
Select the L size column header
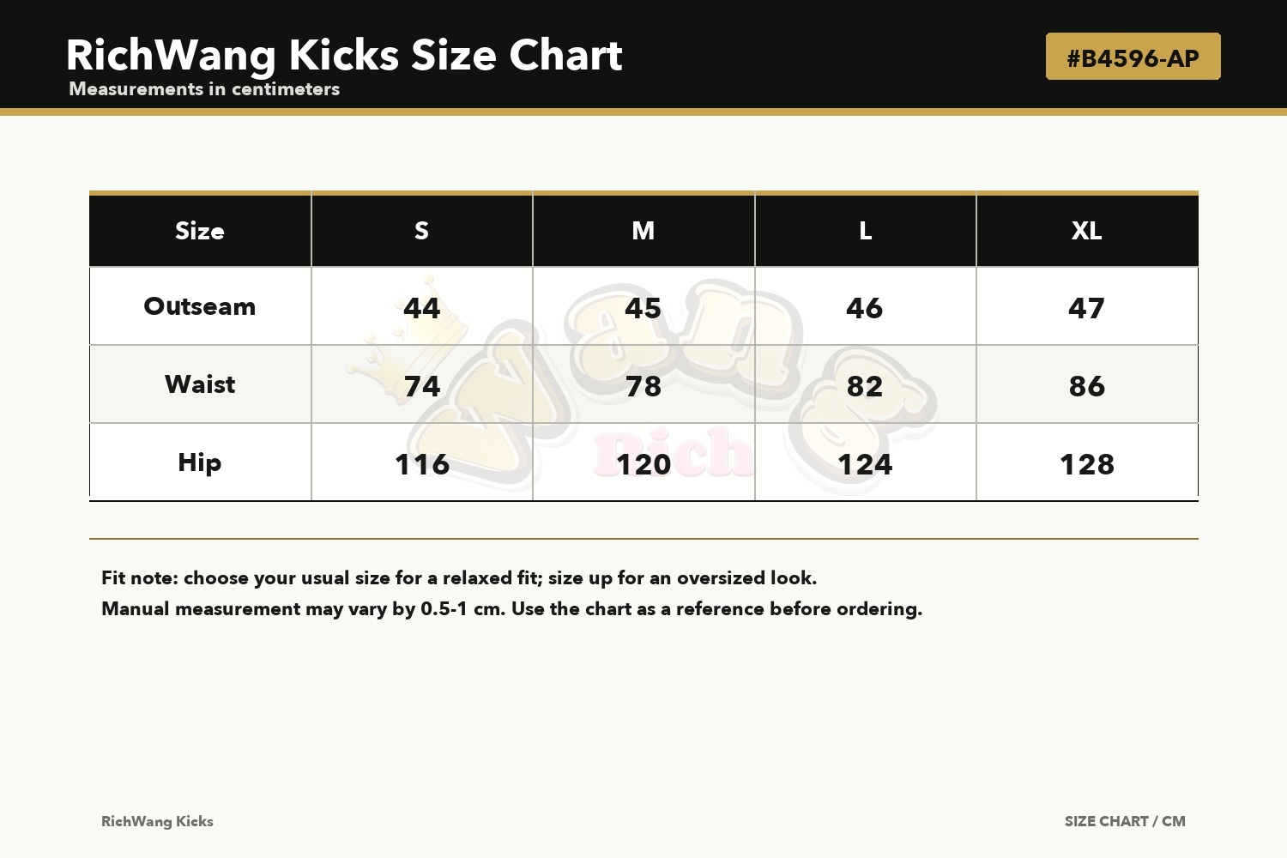pos(866,231)
